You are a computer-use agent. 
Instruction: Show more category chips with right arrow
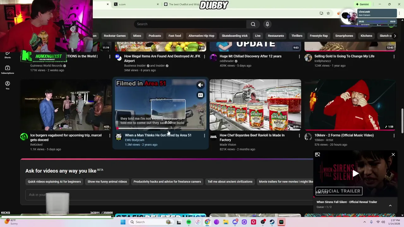[395, 36]
